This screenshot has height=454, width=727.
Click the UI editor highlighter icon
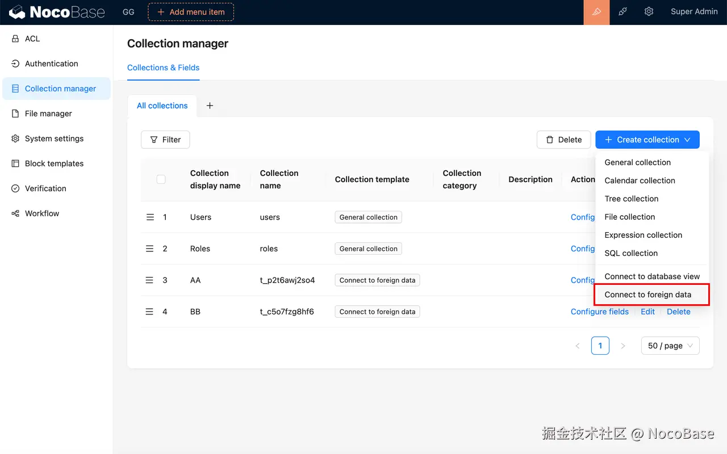pyautogui.click(x=596, y=12)
